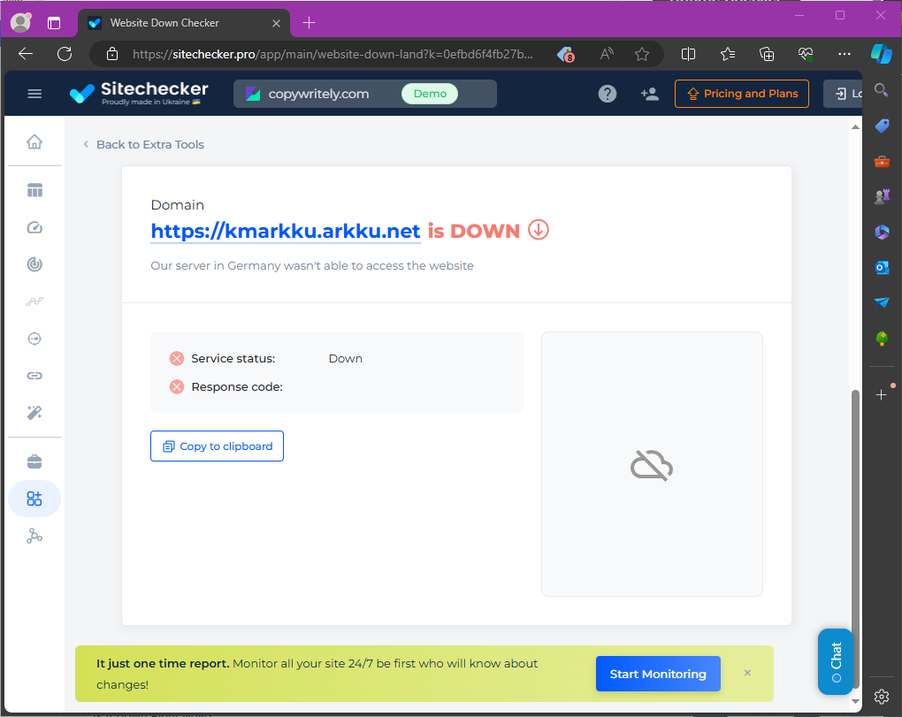902x717 pixels.
Task: Open the table-layout icon in the sidebar
Action: pyautogui.click(x=34, y=190)
